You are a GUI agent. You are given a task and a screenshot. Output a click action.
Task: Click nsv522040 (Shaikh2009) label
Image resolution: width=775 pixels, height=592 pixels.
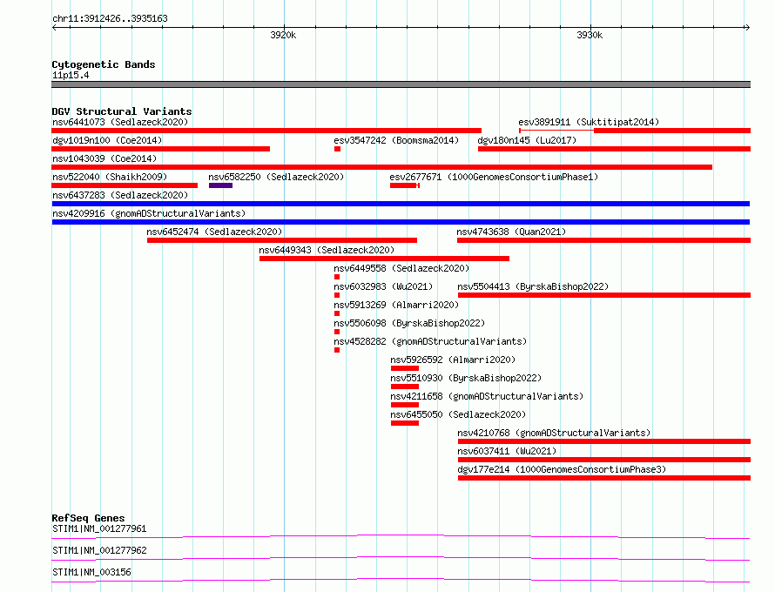tap(110, 177)
